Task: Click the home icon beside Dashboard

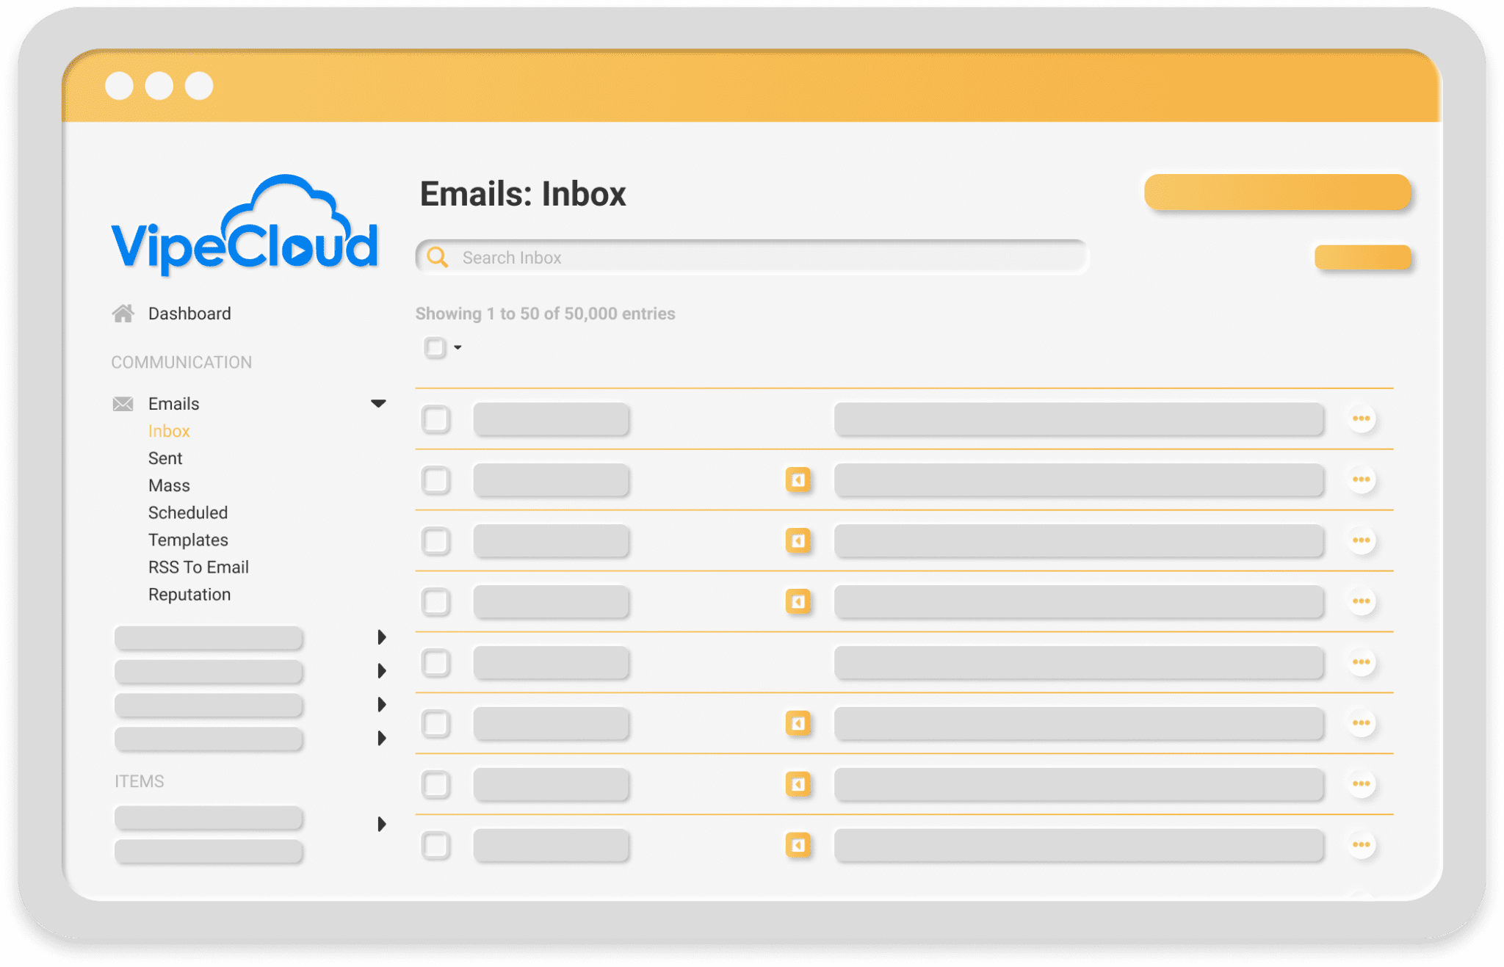Action: tap(123, 313)
